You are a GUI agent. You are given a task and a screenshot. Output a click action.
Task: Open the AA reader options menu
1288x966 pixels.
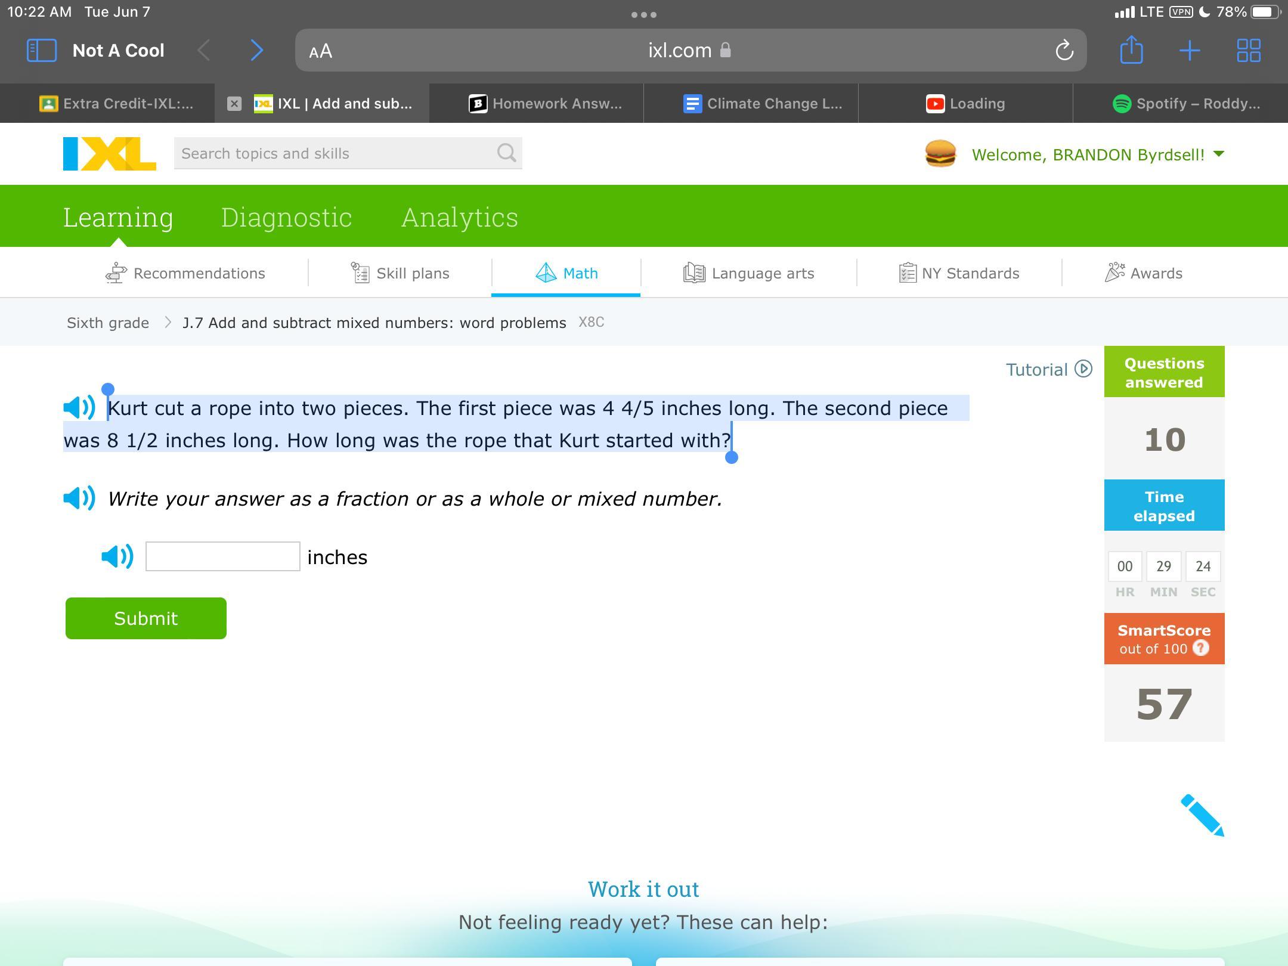pos(321,51)
